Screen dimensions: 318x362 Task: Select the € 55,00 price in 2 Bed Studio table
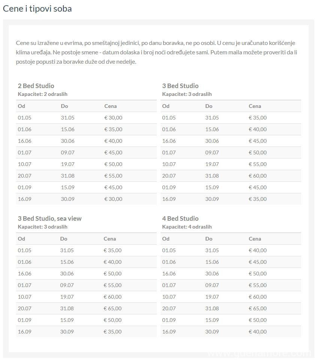tap(113, 176)
